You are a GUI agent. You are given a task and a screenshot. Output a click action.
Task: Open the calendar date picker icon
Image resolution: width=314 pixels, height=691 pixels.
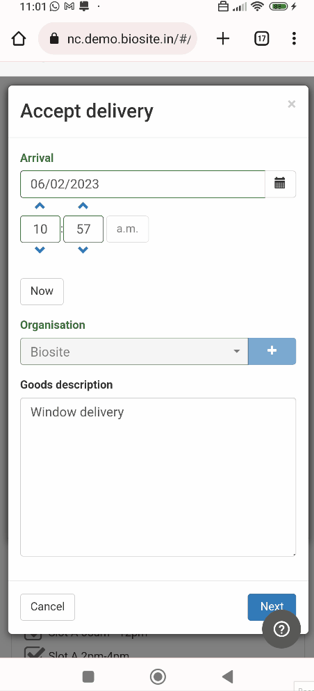coord(280,184)
